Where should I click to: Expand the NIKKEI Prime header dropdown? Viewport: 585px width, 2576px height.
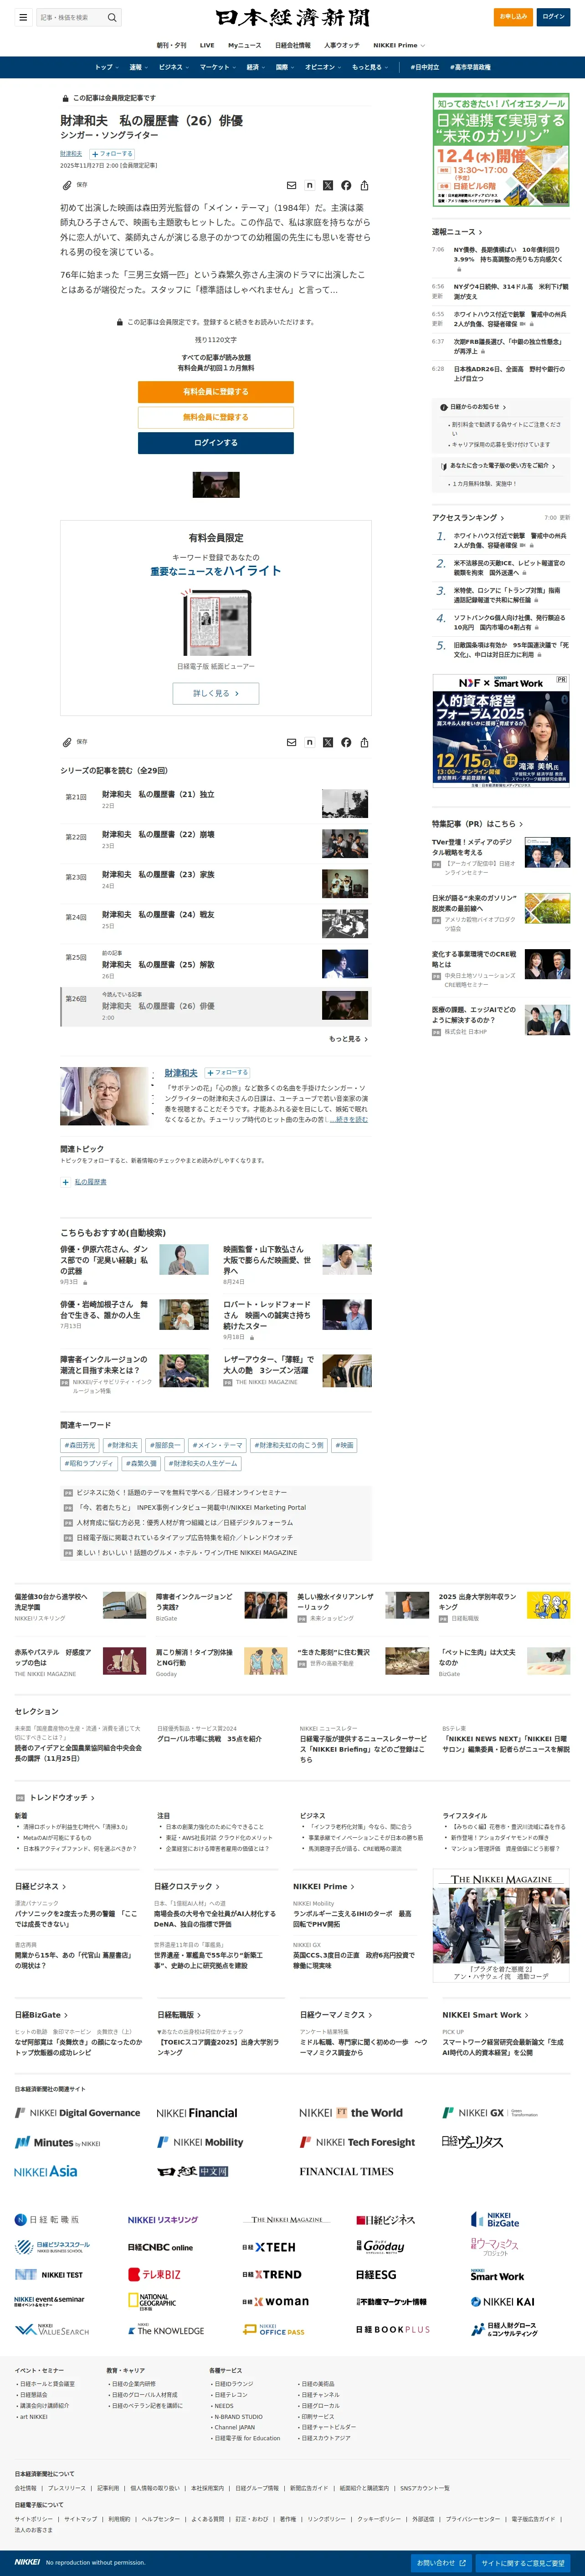click(399, 45)
